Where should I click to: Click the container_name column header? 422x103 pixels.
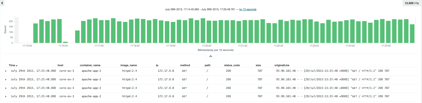coord(90,65)
